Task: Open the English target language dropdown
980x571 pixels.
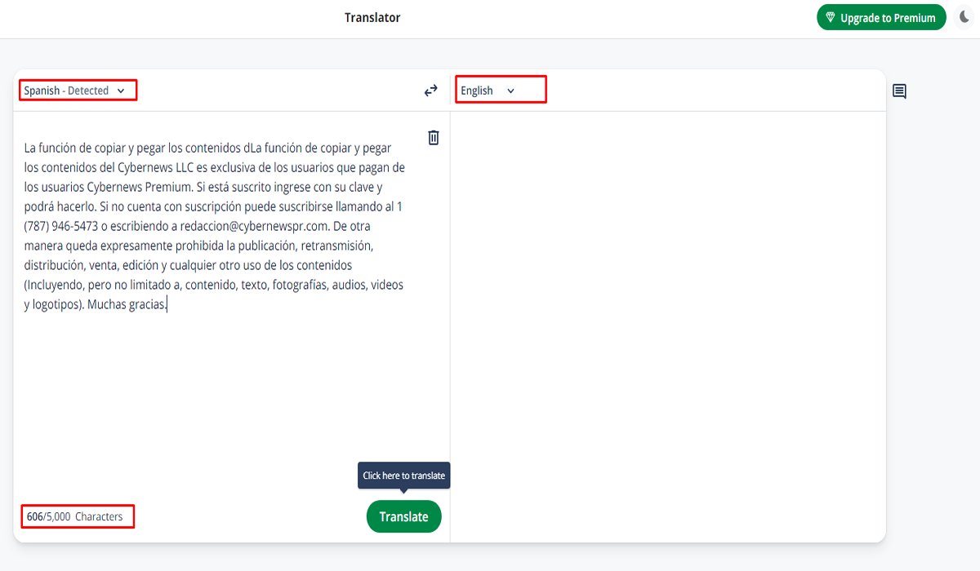Action: click(488, 91)
